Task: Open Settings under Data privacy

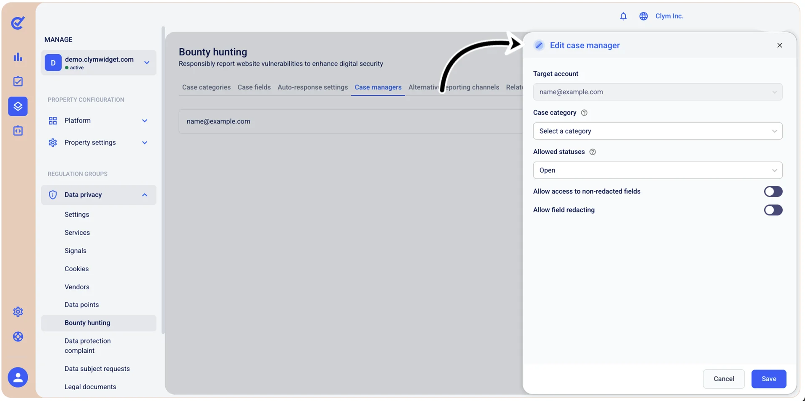Action: (77, 215)
